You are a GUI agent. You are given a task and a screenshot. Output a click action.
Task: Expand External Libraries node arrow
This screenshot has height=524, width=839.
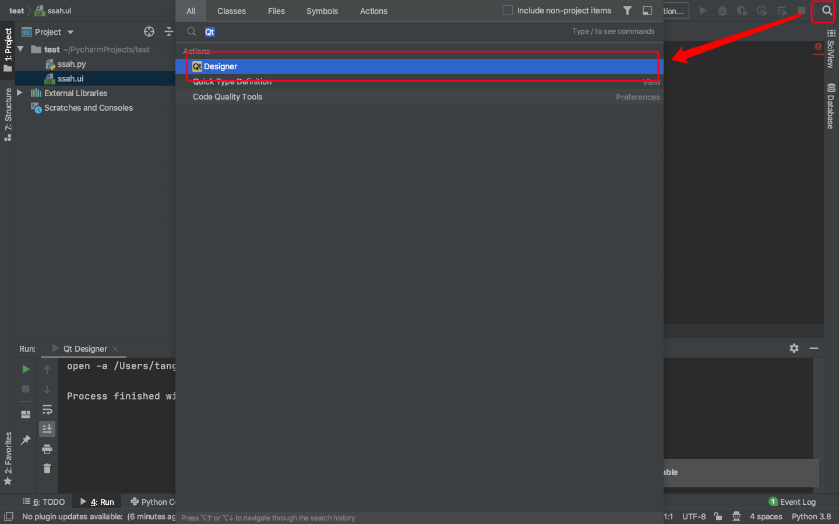point(20,93)
